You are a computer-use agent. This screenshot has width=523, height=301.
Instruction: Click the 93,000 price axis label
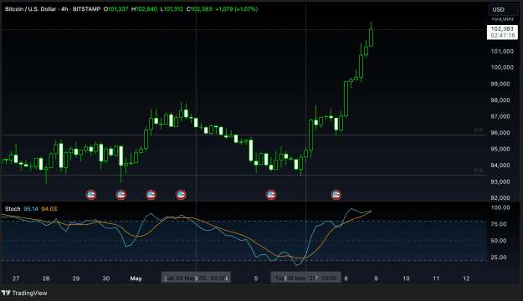coord(500,182)
